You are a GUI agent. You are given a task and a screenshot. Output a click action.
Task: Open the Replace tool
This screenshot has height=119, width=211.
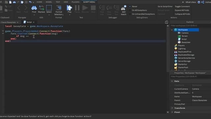[x=42, y=9]
